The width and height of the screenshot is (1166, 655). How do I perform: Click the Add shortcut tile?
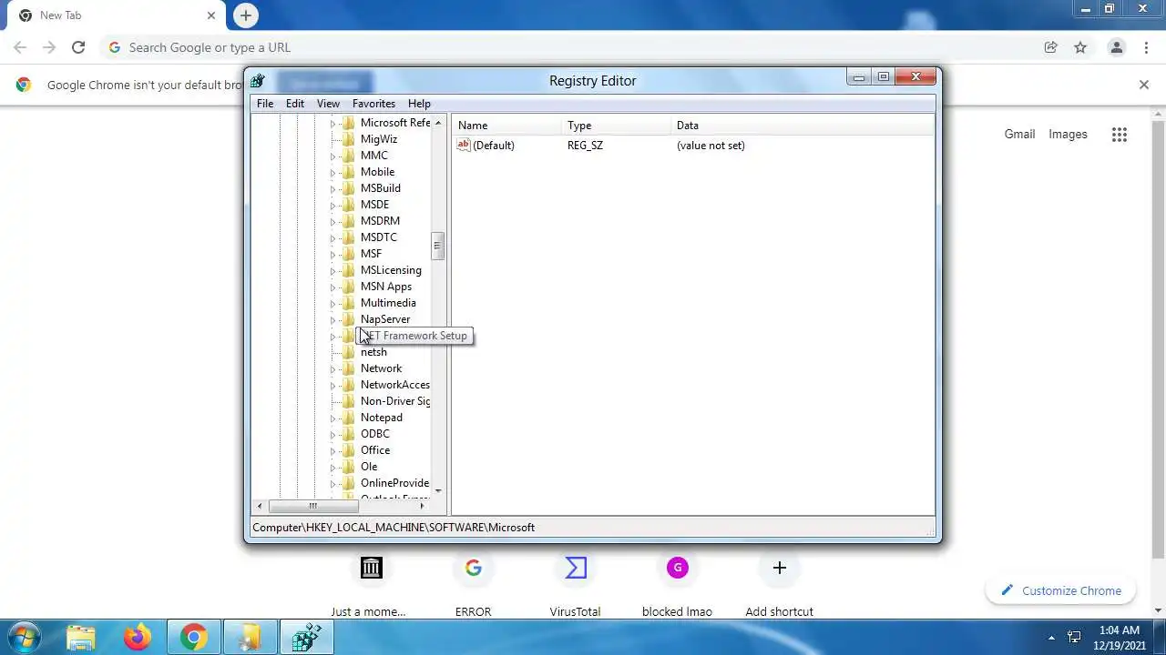click(x=779, y=584)
